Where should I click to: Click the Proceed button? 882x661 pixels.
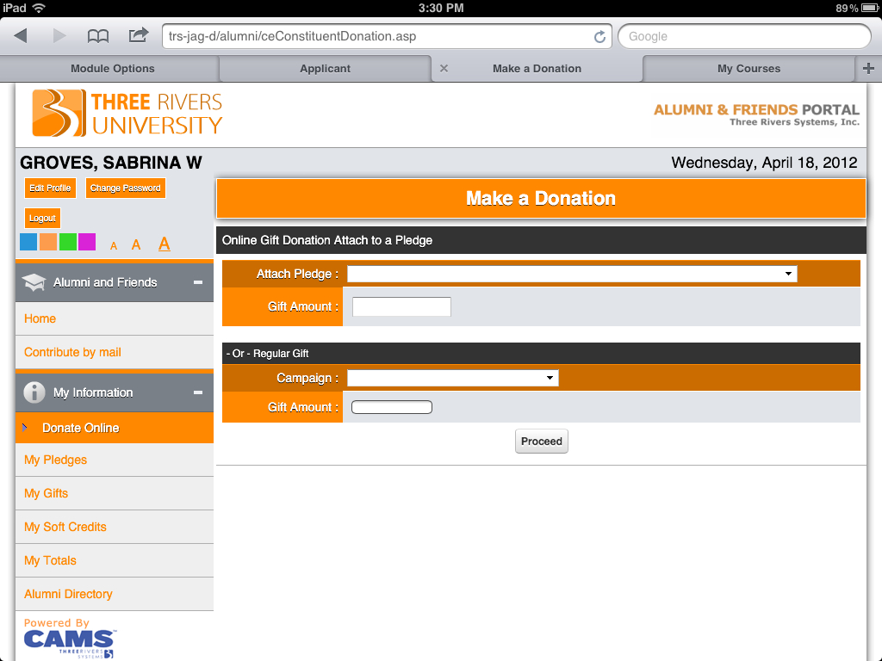[541, 442]
